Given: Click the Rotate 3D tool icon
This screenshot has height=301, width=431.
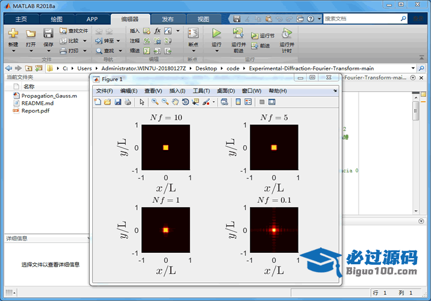Looking at the screenshot, I should (x=185, y=102).
